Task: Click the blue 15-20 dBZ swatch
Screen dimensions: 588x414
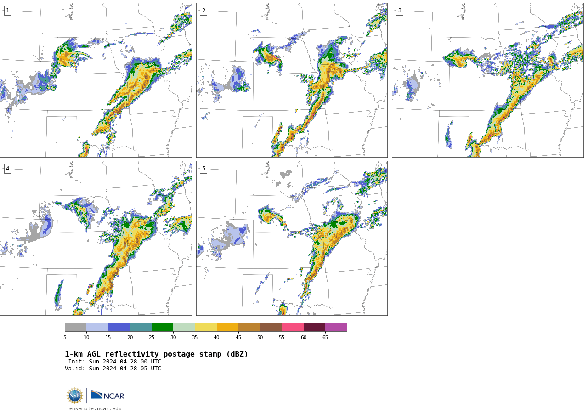Action: click(x=119, y=328)
